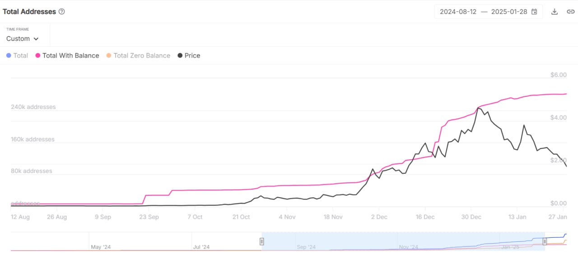Grab the left range slider handle
The width and height of the screenshot is (578, 258).
point(261,241)
